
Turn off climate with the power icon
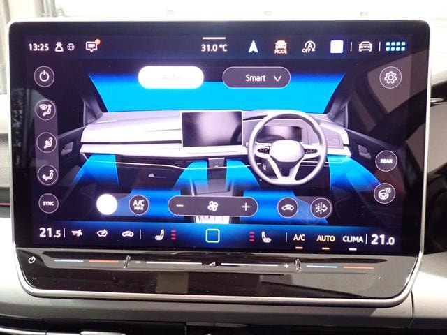tap(44, 77)
